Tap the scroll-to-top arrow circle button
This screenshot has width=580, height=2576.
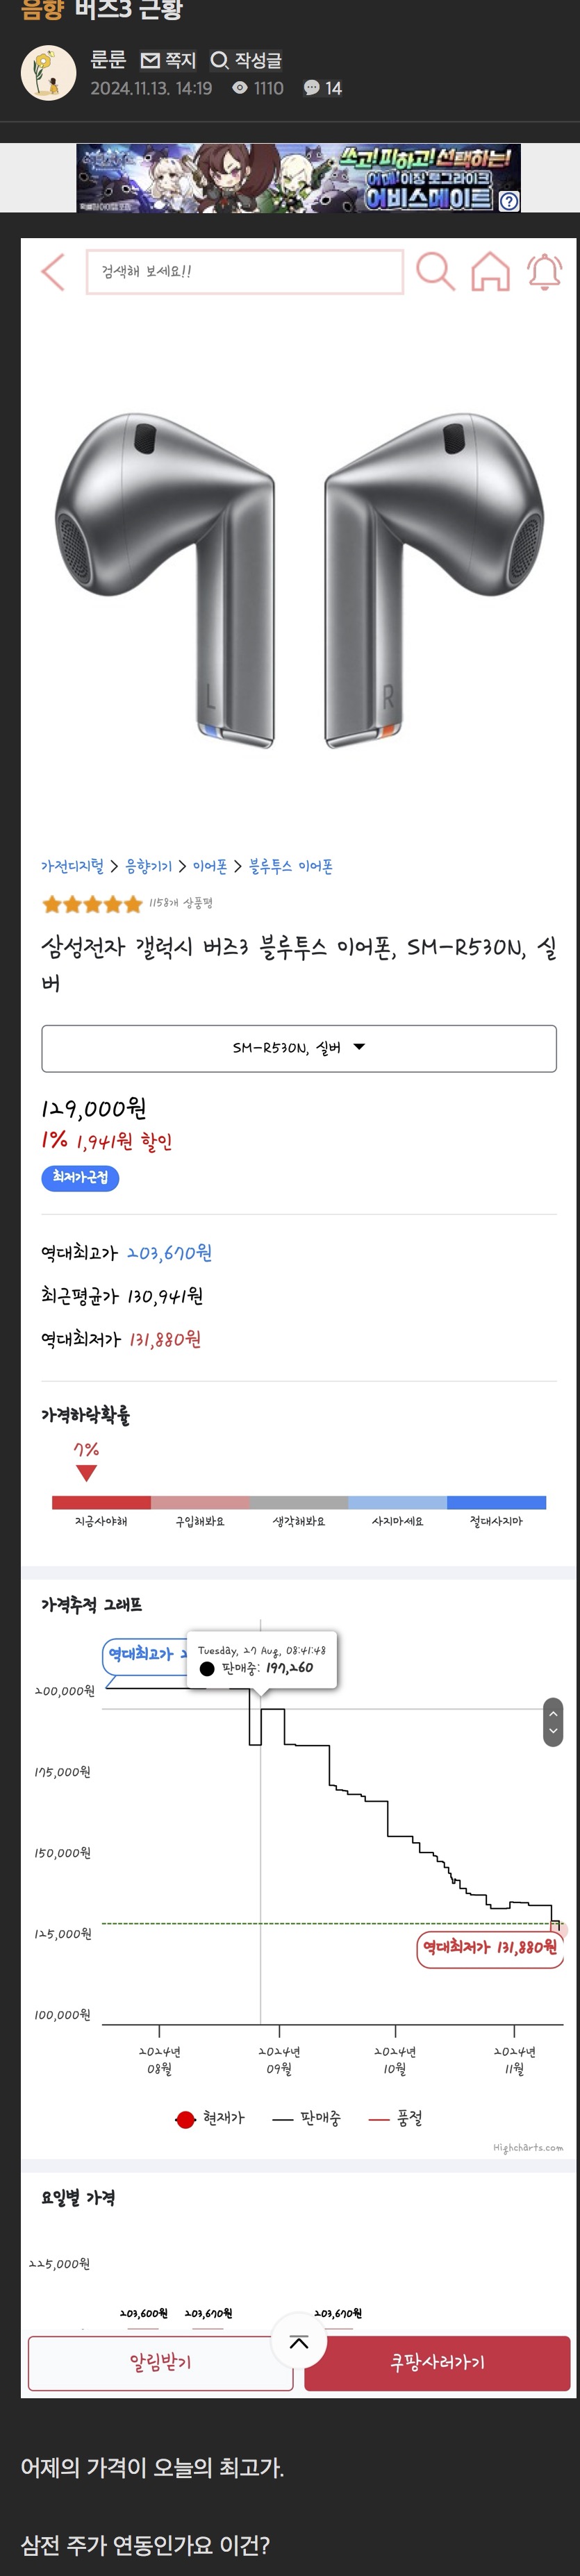point(299,2340)
